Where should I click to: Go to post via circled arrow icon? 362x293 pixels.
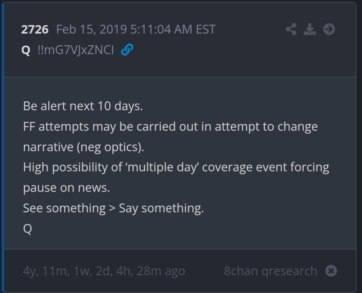click(329, 29)
